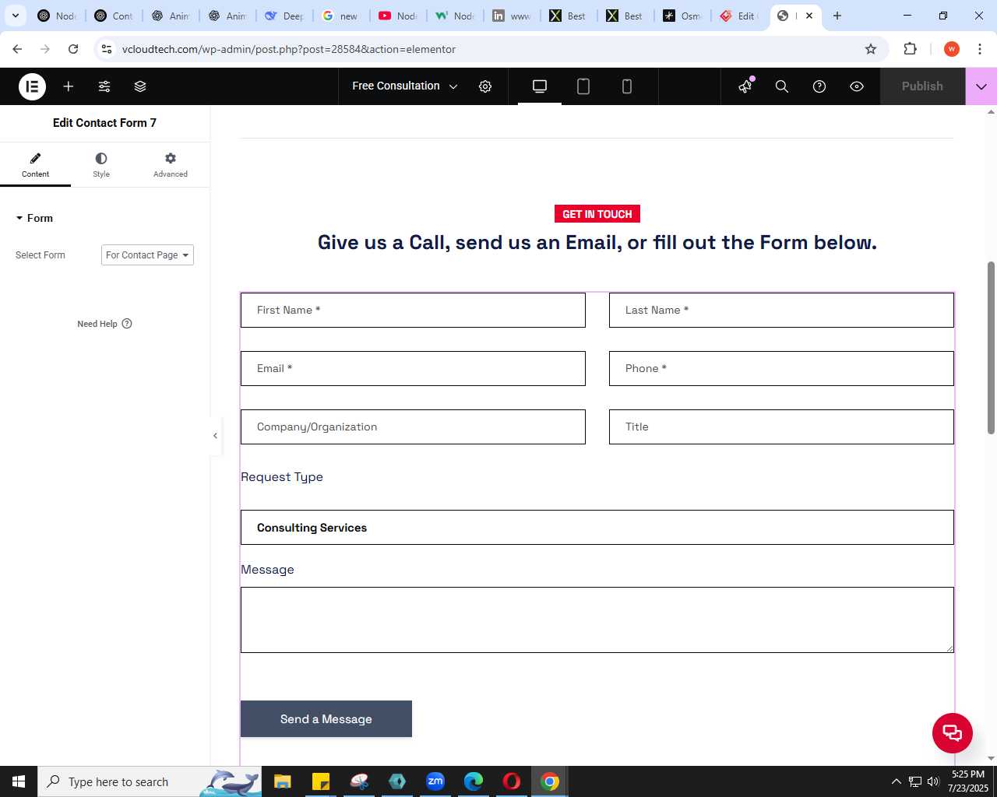The height and width of the screenshot is (797, 997).
Task: Open Site Settings sliders icon
Action: (x=104, y=86)
